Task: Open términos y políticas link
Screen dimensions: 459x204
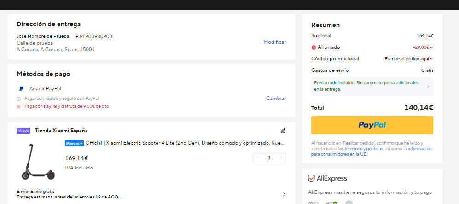Action: pos(364,149)
